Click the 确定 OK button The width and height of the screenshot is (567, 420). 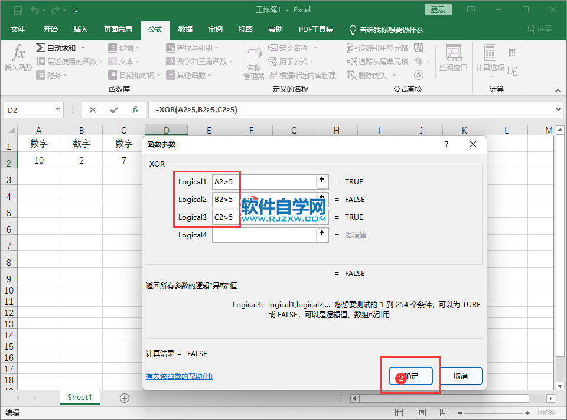411,376
